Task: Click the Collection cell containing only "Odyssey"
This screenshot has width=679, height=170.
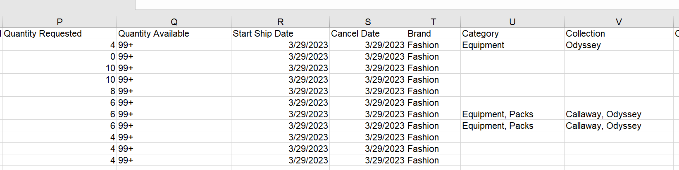Action: pos(619,45)
